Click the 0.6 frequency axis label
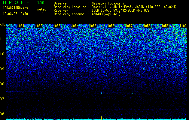The image size is (189, 120). pos(2,114)
